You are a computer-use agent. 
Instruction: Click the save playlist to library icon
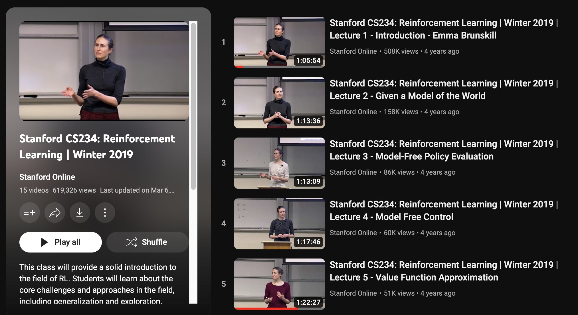[30, 213]
